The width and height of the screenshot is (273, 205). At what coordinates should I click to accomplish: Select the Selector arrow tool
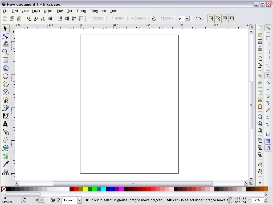[5, 28]
